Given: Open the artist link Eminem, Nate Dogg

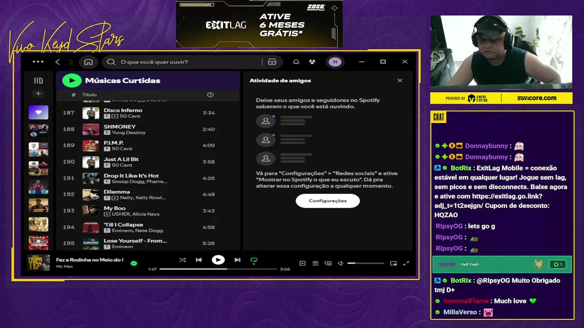Looking at the screenshot, I should click(137, 231).
